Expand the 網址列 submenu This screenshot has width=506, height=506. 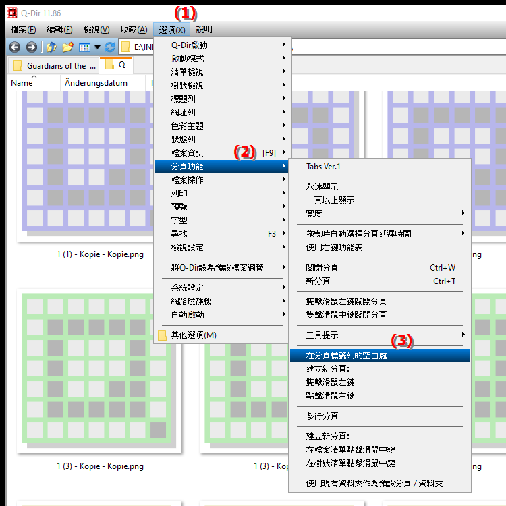(x=223, y=112)
